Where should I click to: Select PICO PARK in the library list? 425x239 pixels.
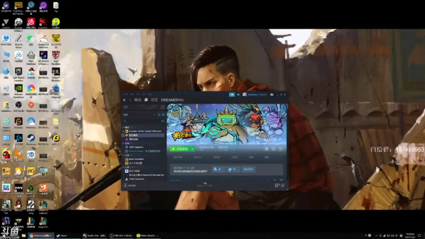(x=134, y=171)
